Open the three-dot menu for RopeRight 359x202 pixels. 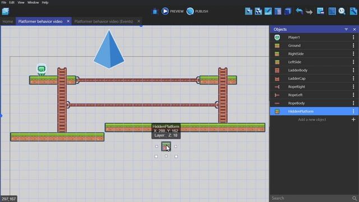pos(353,87)
